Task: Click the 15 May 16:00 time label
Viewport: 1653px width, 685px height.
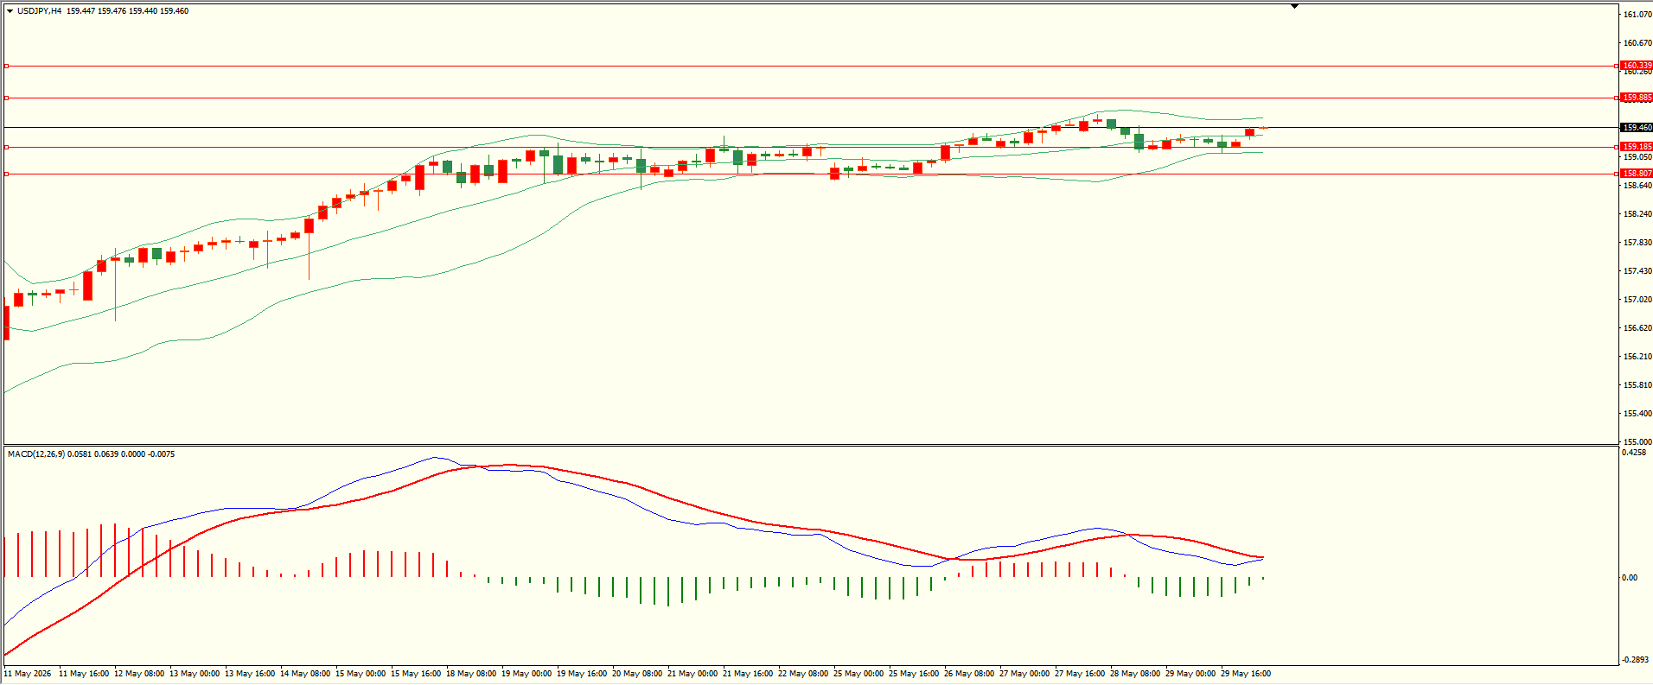Action: tap(416, 674)
